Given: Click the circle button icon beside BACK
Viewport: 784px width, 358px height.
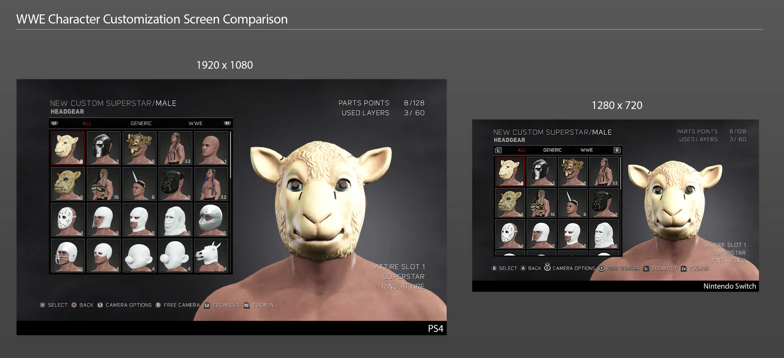Looking at the screenshot, I should click(x=74, y=305).
